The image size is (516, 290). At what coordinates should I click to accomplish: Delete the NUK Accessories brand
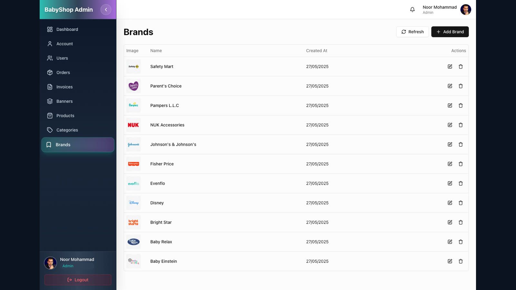(x=461, y=125)
